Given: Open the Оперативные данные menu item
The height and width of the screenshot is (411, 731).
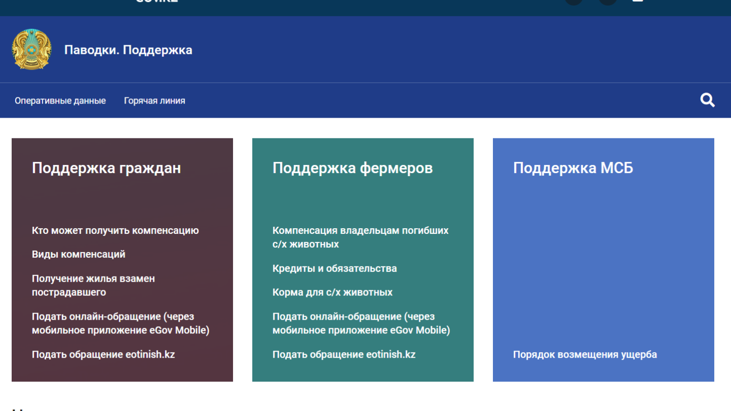Looking at the screenshot, I should (x=60, y=100).
